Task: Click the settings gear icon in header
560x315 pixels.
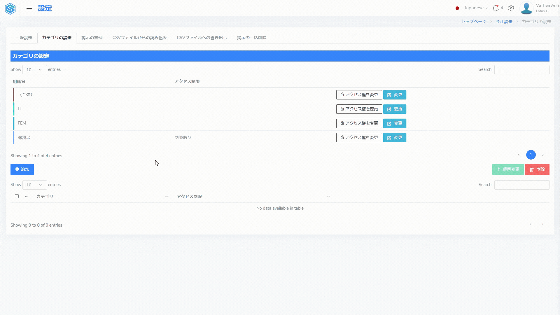Action: (x=511, y=8)
